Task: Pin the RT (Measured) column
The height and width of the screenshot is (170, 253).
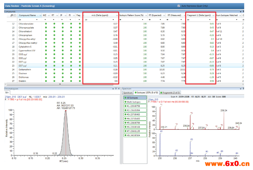Action: 184,15
